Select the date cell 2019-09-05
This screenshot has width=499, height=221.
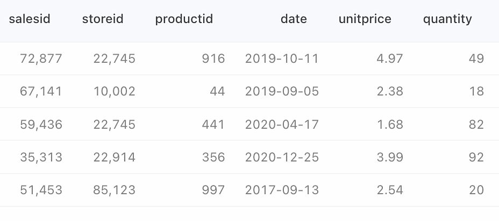pos(282,91)
